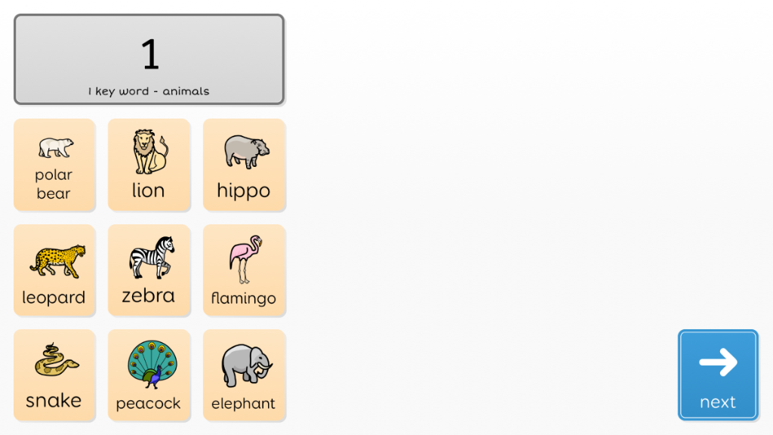Viewport: 773px width, 435px height.
Task: Select the peacock card
Action: 149,375
